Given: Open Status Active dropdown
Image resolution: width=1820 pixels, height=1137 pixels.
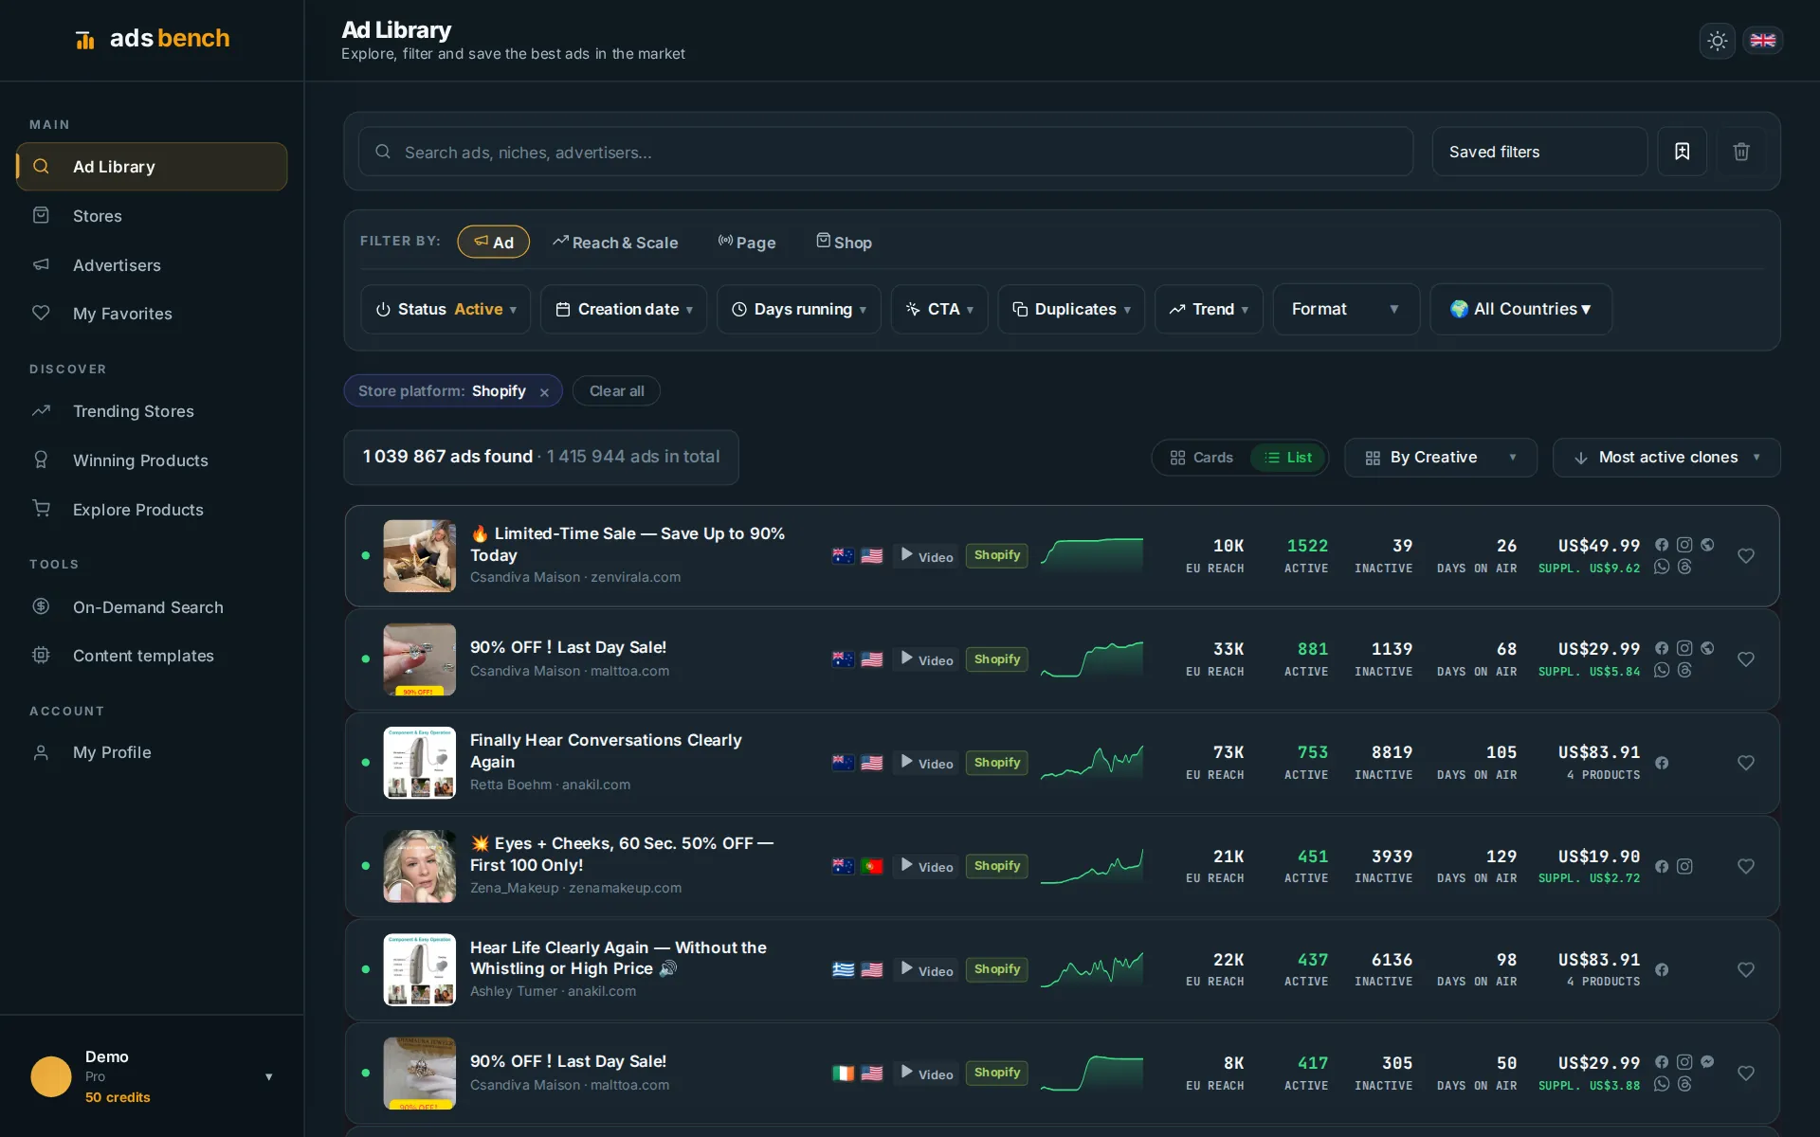Looking at the screenshot, I should point(446,310).
